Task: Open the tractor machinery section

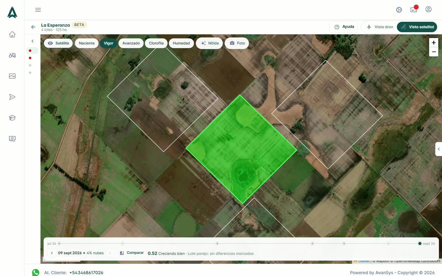Action: pyautogui.click(x=12, y=55)
